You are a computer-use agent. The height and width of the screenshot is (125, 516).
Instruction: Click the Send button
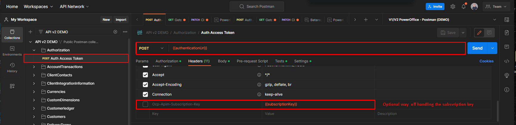[x=477, y=48]
